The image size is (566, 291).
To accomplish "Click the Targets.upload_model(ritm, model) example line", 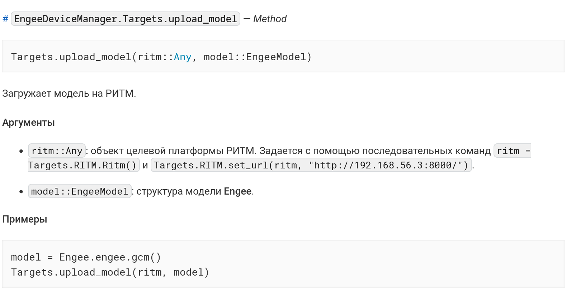I will (110, 272).
